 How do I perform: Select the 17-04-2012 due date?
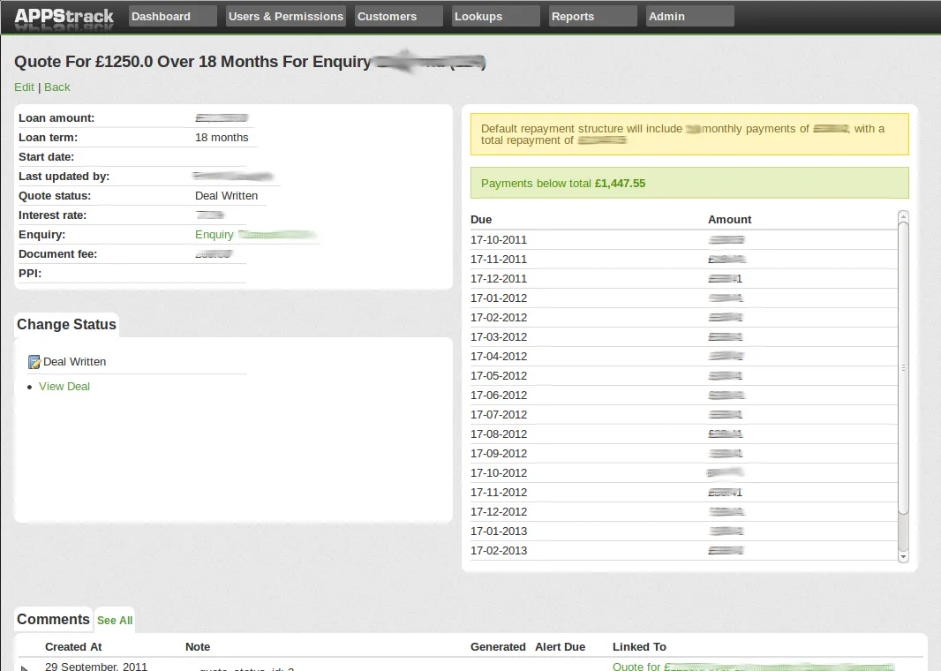[x=499, y=357]
